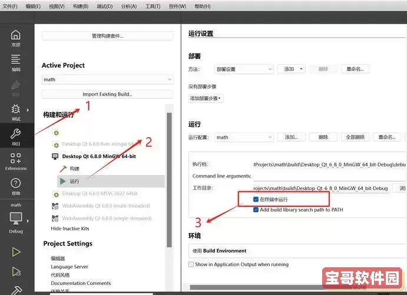Enable Show in Application Output when running
This screenshot has height=295, width=407.
coord(191,264)
